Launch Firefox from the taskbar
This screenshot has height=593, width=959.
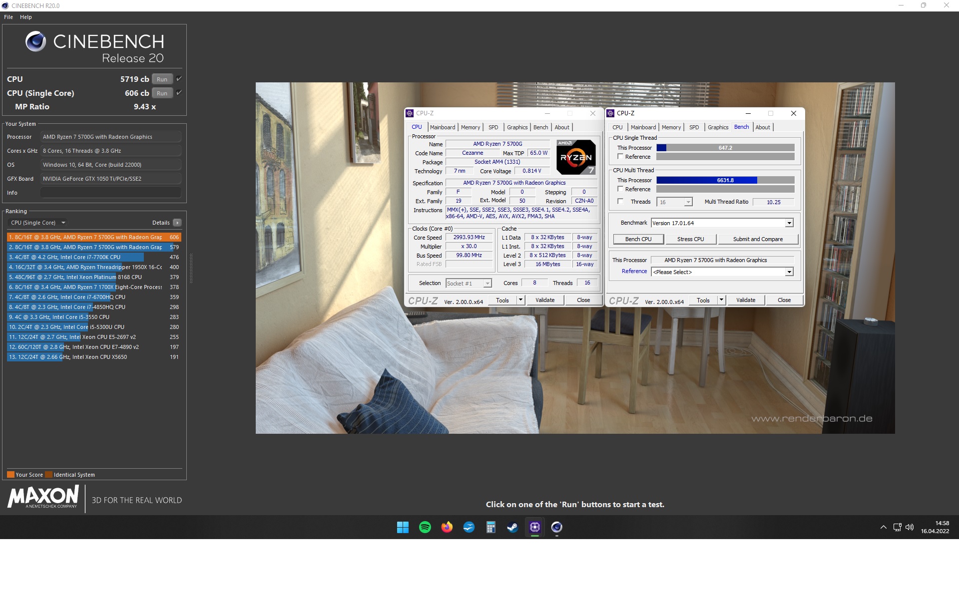[x=447, y=528]
